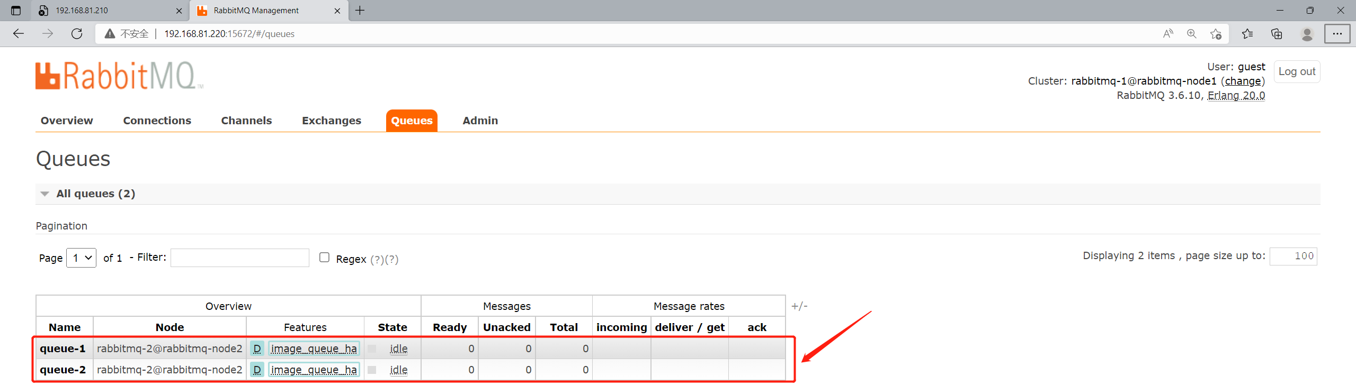Click the cluster name change link

click(x=1243, y=81)
